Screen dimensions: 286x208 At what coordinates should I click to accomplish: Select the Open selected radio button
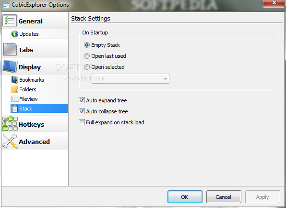click(87, 67)
